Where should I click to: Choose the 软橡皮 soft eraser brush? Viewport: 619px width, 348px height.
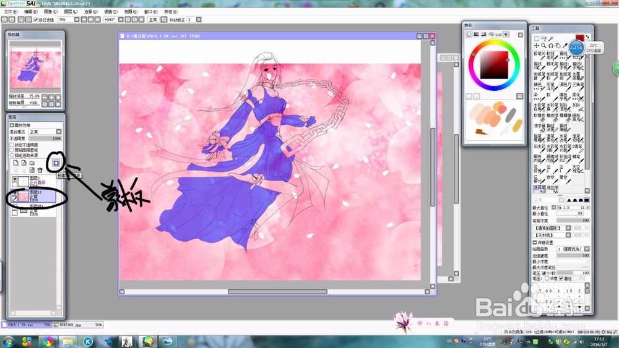(x=539, y=117)
